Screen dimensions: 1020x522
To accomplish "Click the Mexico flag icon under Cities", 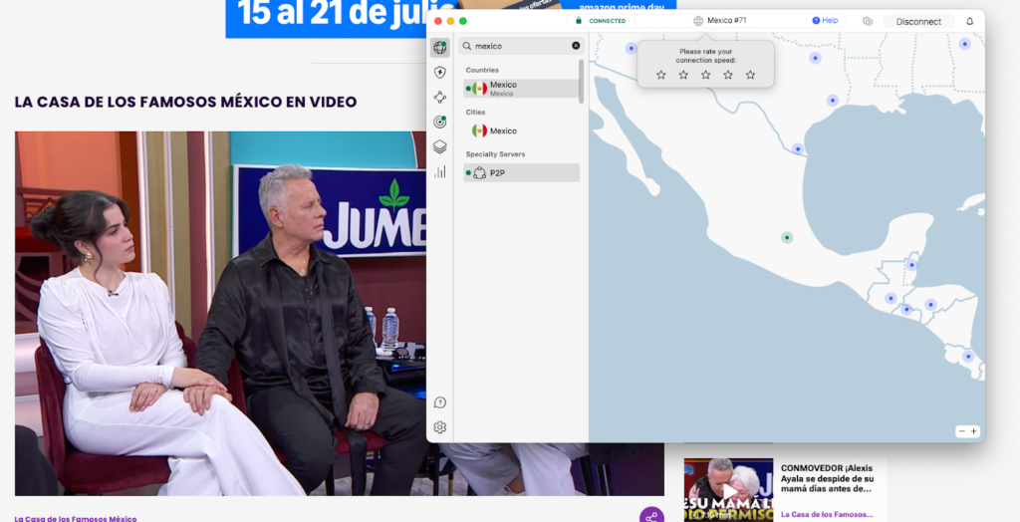I will click(x=479, y=130).
